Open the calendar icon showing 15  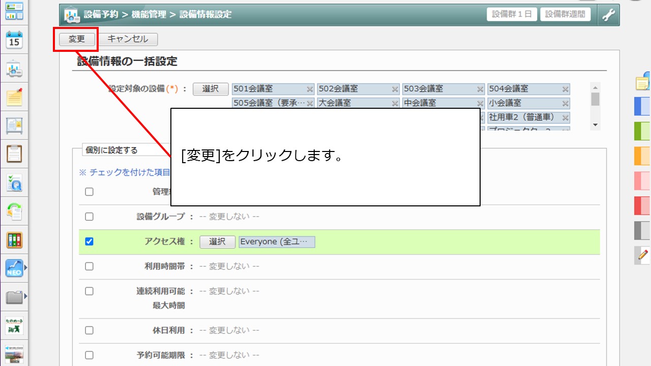[14, 40]
